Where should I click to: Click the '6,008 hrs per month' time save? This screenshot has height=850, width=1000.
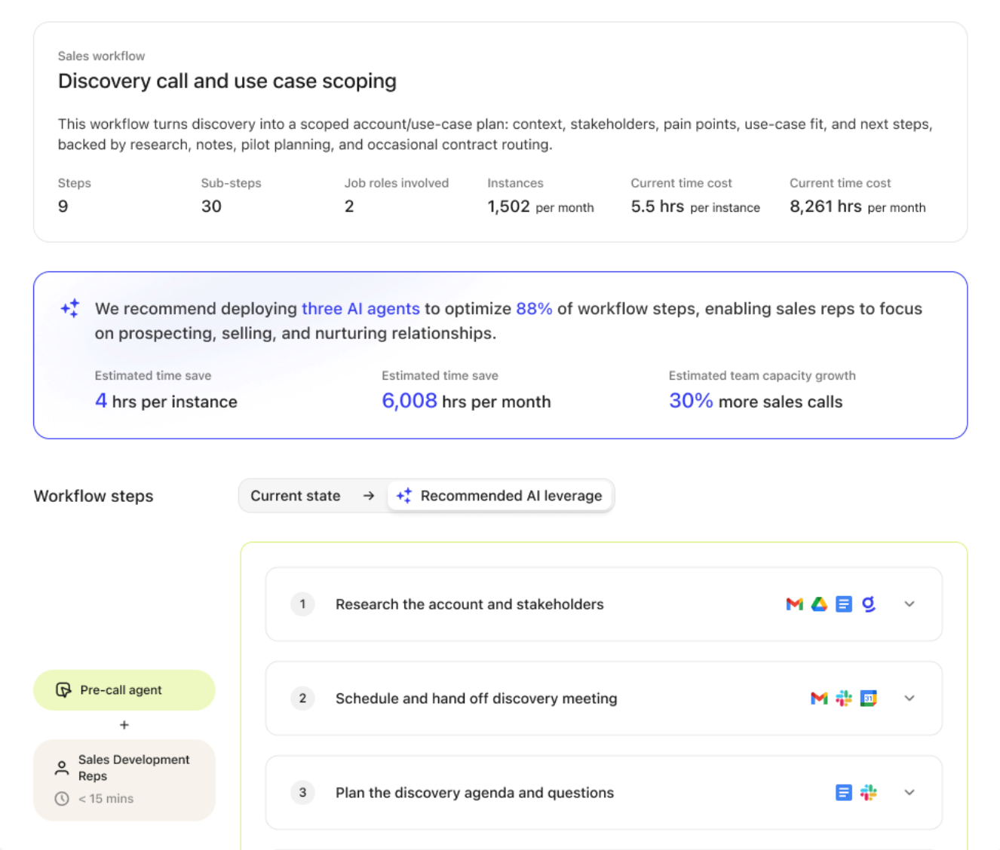(466, 401)
